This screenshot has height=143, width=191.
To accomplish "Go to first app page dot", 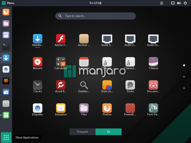I will tap(184, 65).
